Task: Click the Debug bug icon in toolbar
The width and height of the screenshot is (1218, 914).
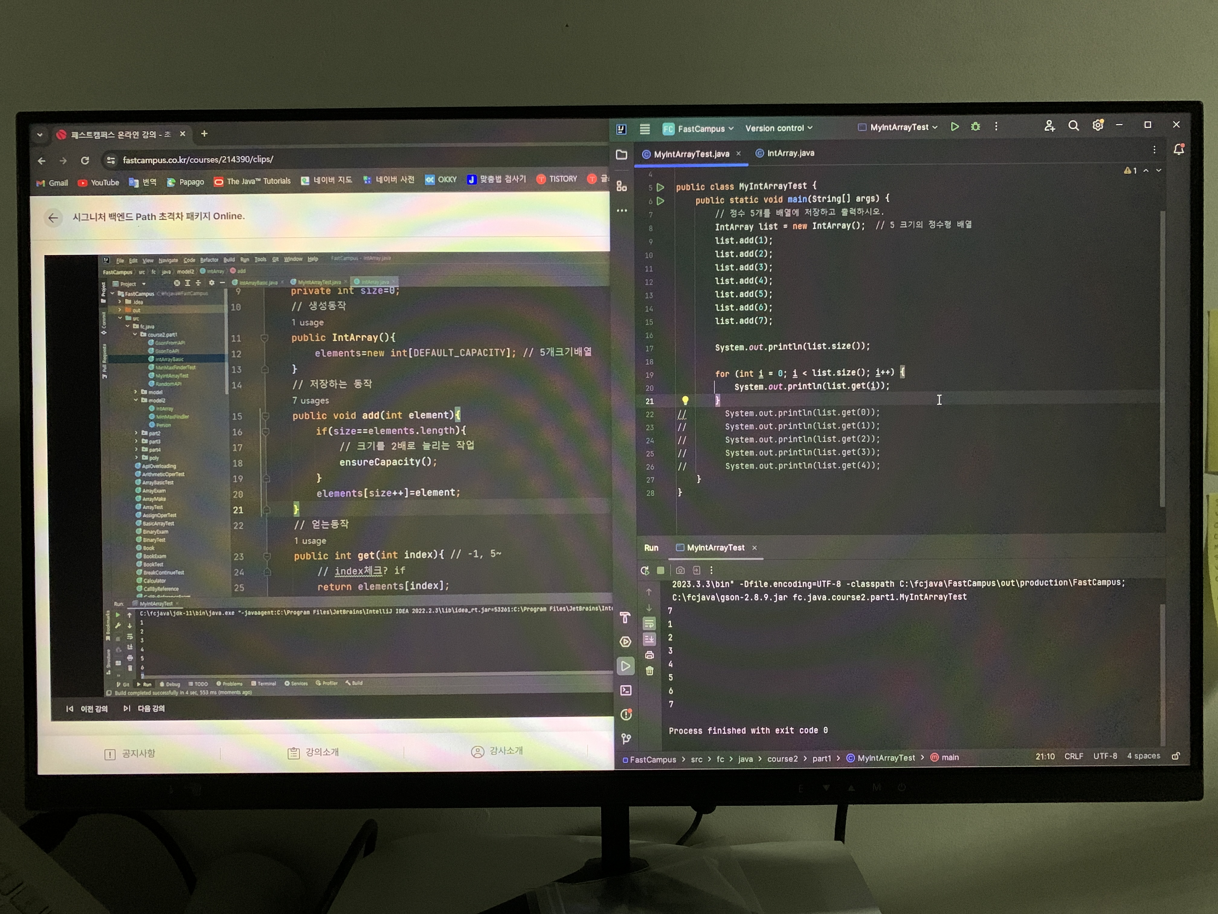Action: (x=975, y=127)
